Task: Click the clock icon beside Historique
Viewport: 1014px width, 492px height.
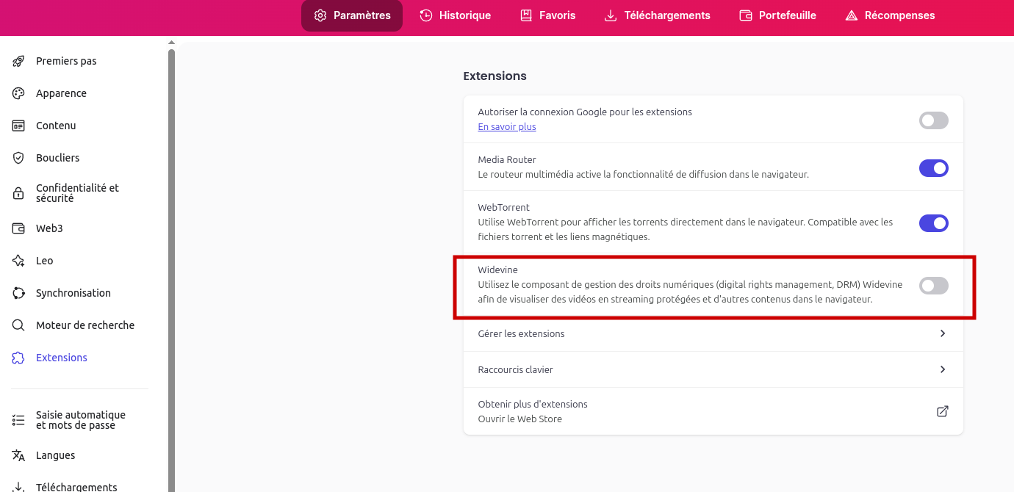Action: click(x=426, y=15)
